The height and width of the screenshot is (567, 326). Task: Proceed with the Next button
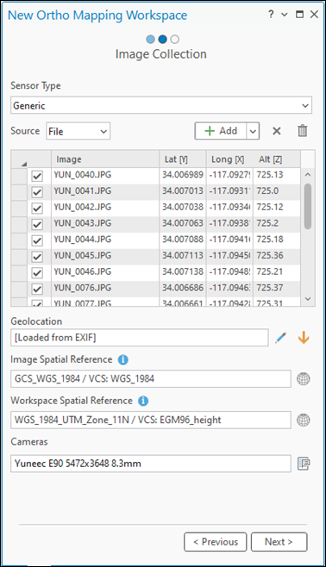coord(279,542)
